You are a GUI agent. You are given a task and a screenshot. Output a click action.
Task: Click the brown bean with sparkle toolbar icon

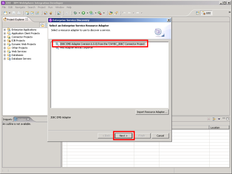point(45,13)
